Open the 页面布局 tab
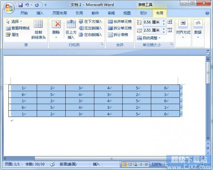213x170 pixels. click(60, 13)
